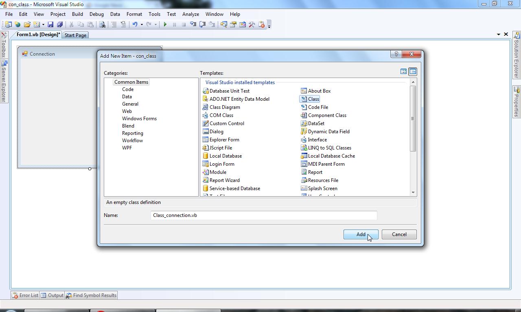This screenshot has height=312, width=521.
Task: Select the Component Class template
Action: coord(324,115)
